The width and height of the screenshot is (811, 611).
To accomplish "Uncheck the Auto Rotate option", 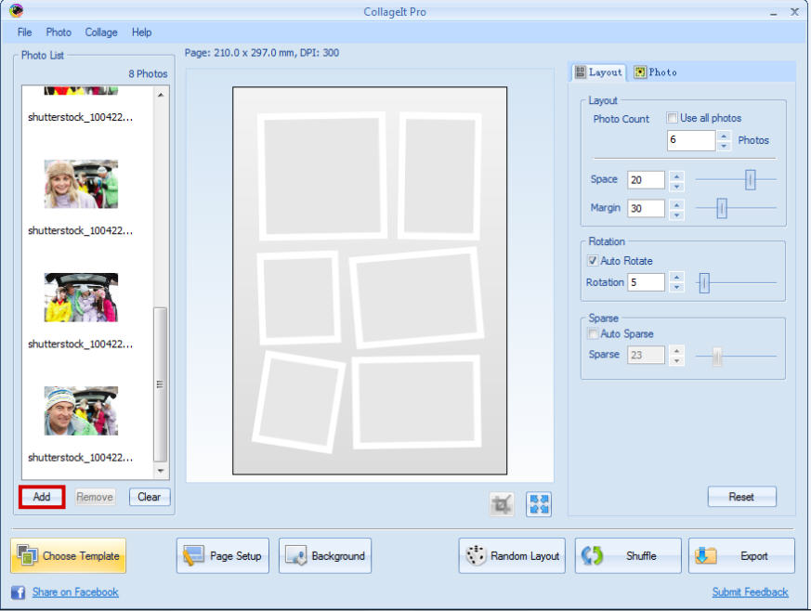I will tap(593, 262).
